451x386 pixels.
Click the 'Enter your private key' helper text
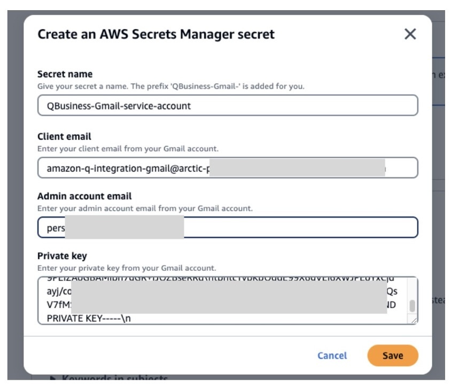[x=127, y=268]
